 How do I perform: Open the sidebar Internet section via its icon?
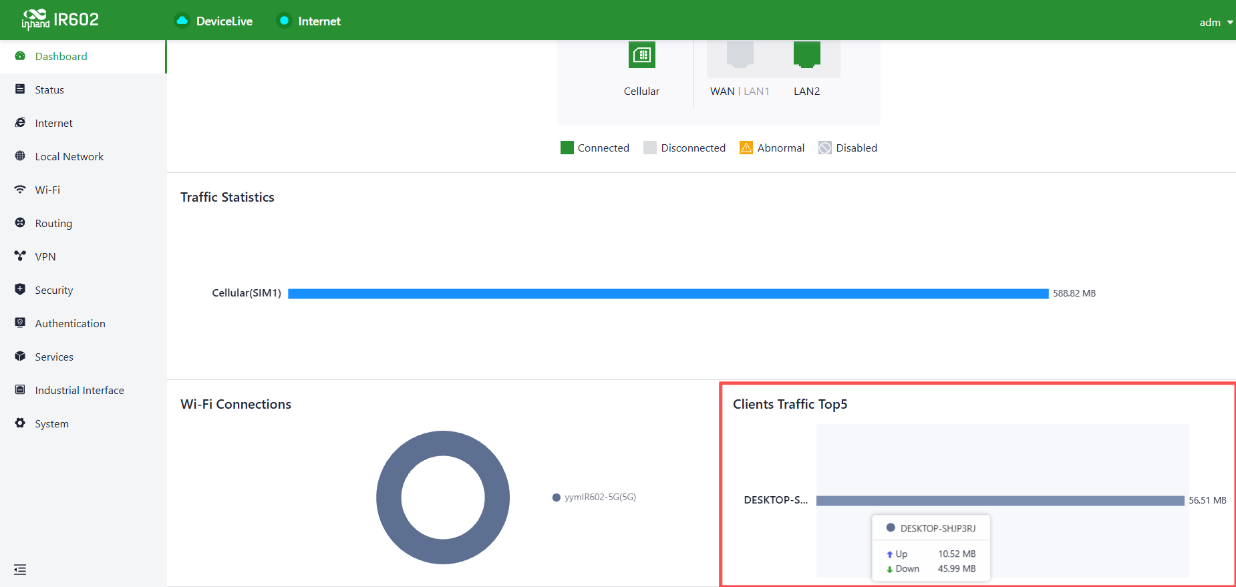(20, 123)
